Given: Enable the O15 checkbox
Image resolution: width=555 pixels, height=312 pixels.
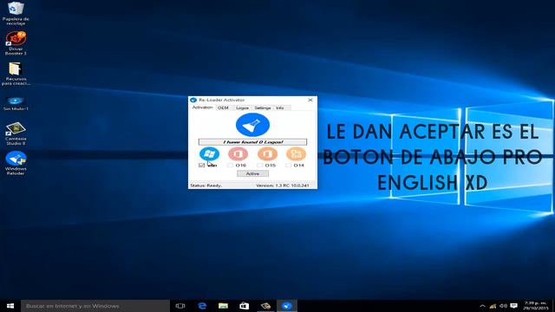Looking at the screenshot, I should 260,166.
